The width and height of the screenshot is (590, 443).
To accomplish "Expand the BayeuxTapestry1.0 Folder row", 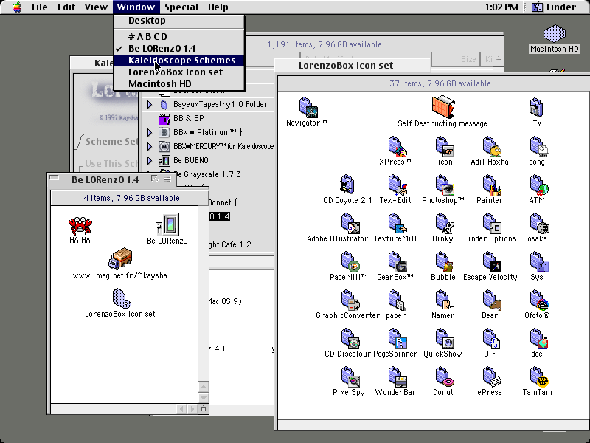I will (x=150, y=104).
